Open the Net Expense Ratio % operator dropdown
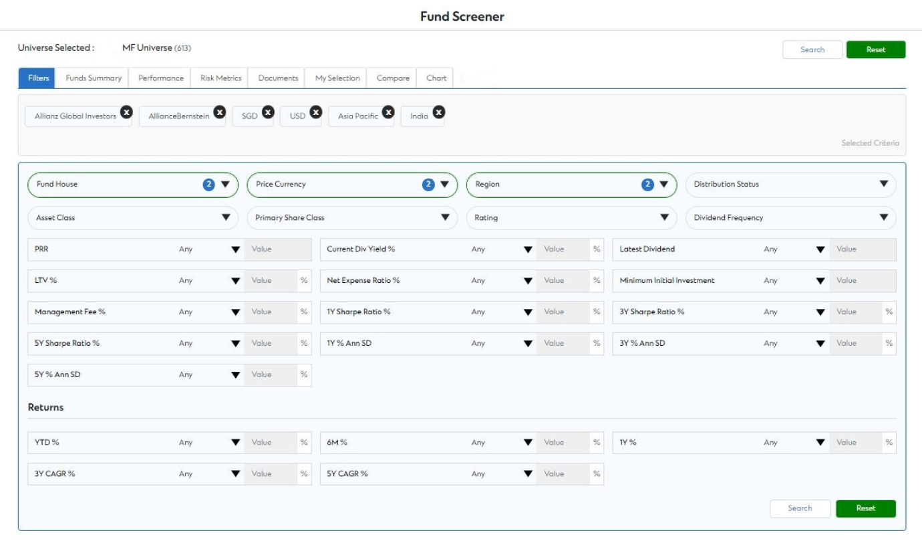Image resolution: width=922 pixels, height=543 pixels. pos(501,281)
